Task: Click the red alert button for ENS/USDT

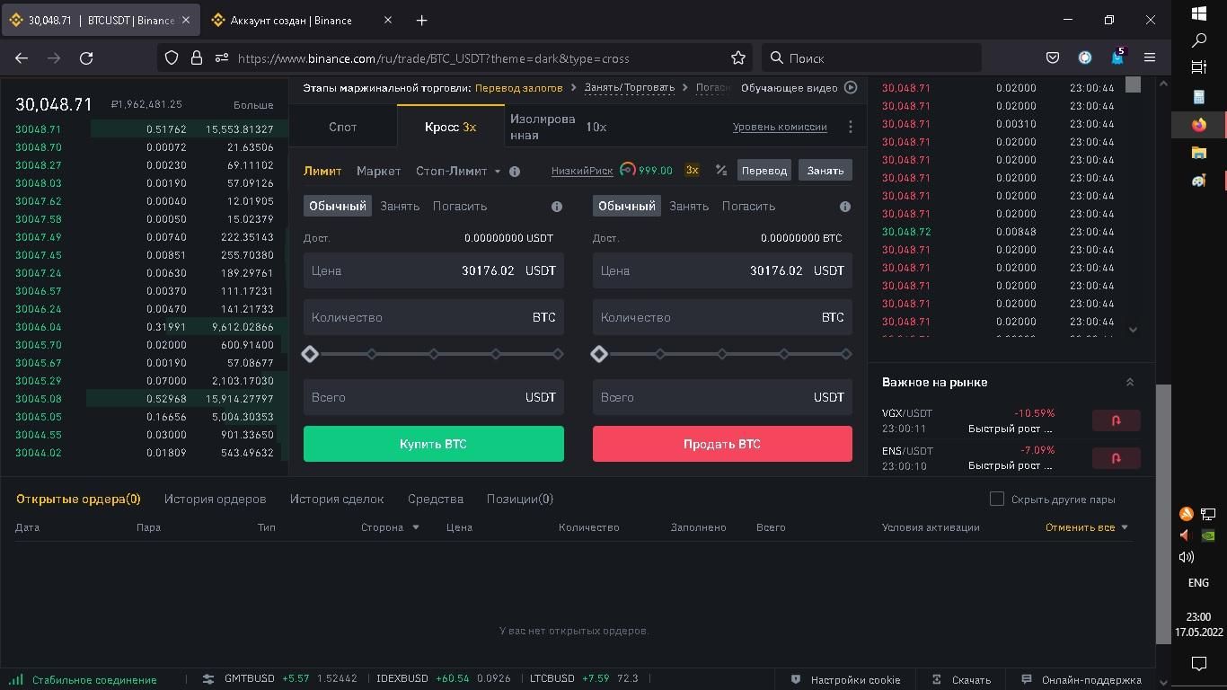Action: click(1117, 458)
